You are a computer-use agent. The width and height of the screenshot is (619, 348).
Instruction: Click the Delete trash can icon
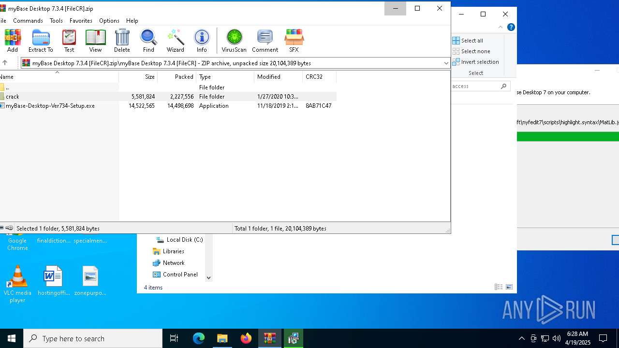122,41
